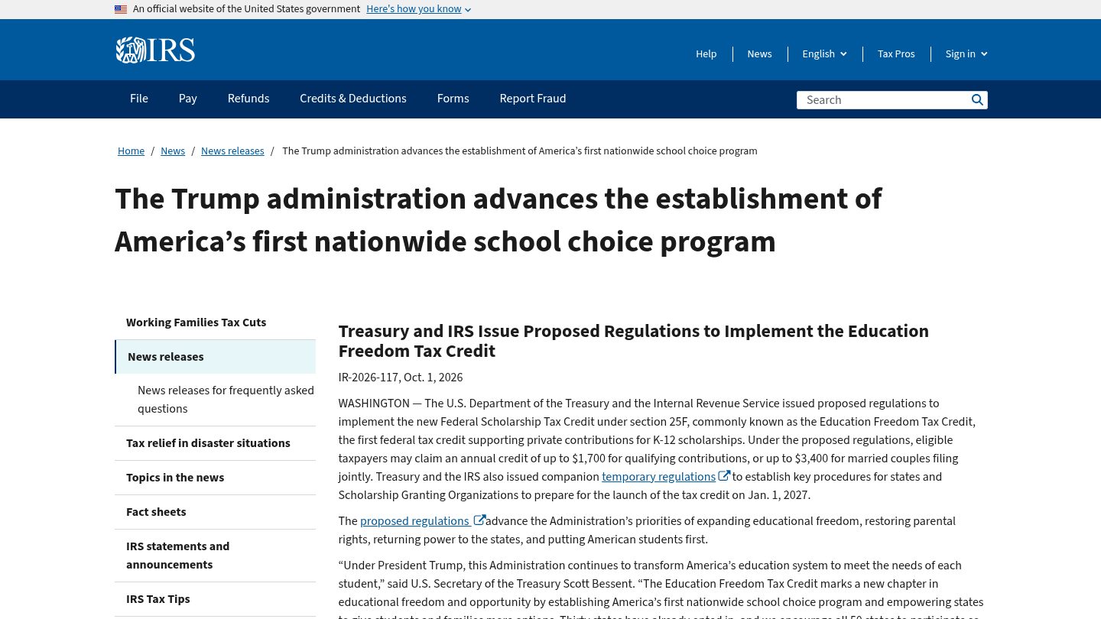Expand "Here's how you know" banner
Viewport: 1101px width, 619px height.
418,9
